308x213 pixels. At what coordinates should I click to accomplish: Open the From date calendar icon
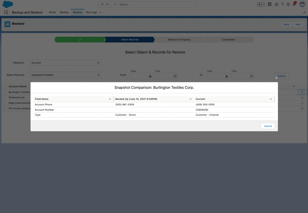pos(150,76)
